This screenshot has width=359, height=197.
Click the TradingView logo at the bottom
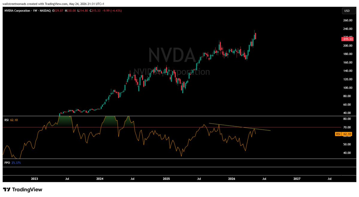point(22,190)
